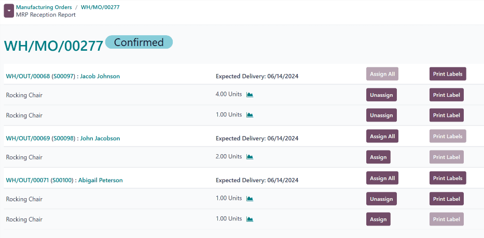Open WH/OUT/00069 John Jacobson delivery link
The width and height of the screenshot is (484, 238).
[63, 138]
